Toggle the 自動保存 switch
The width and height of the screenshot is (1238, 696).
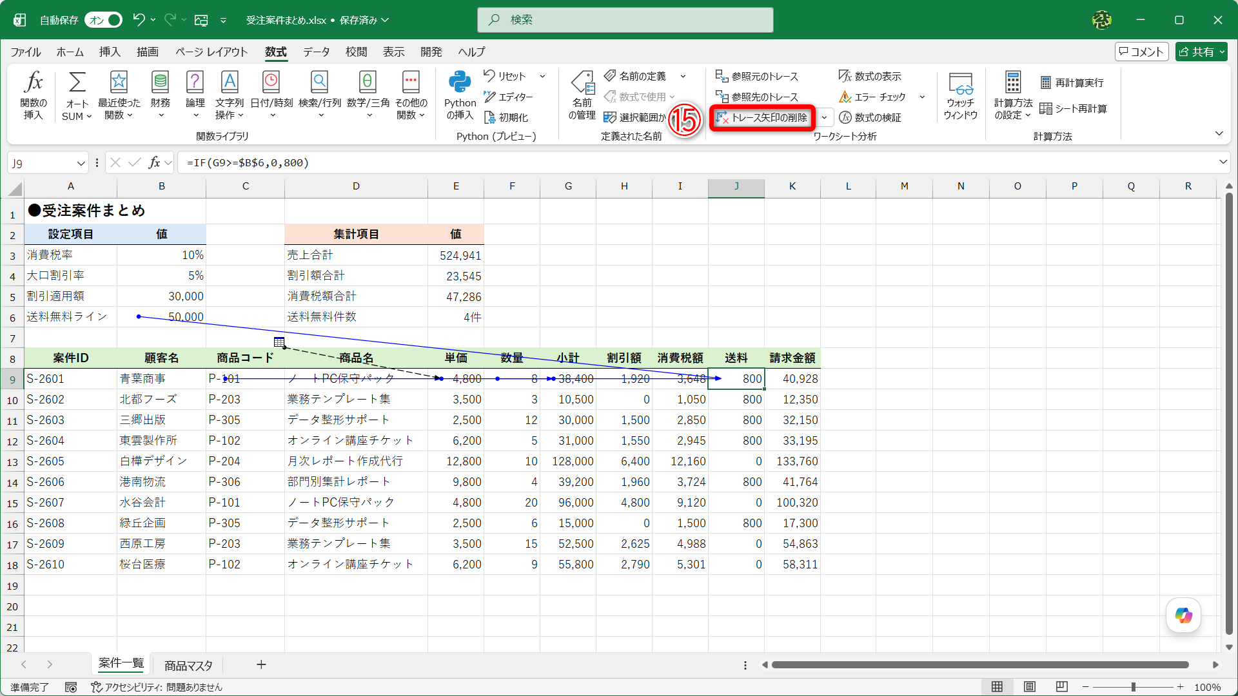coord(103,20)
